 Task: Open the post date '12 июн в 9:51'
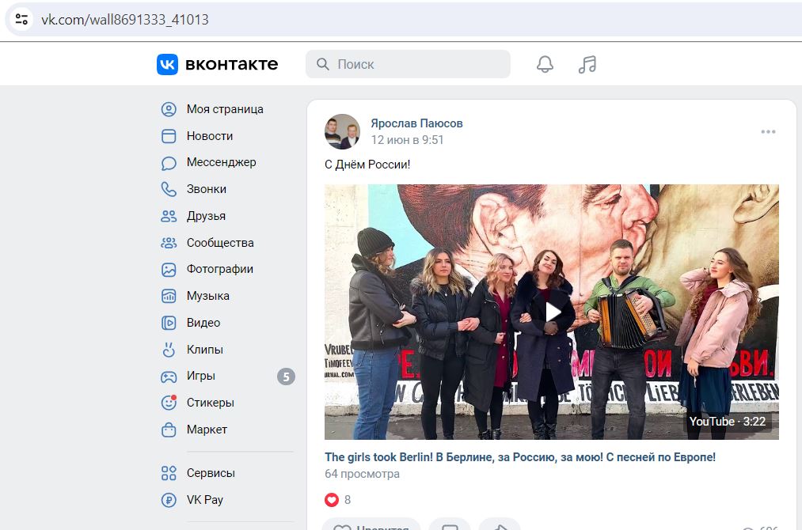click(x=407, y=140)
